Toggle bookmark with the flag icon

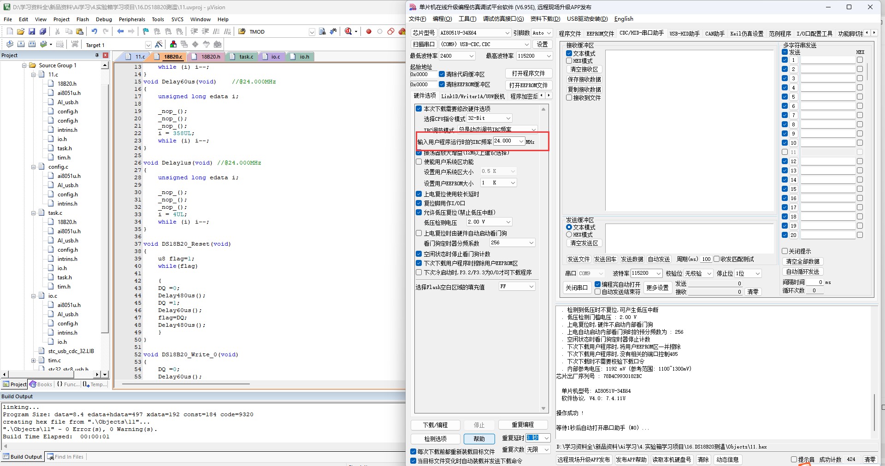pos(146,31)
